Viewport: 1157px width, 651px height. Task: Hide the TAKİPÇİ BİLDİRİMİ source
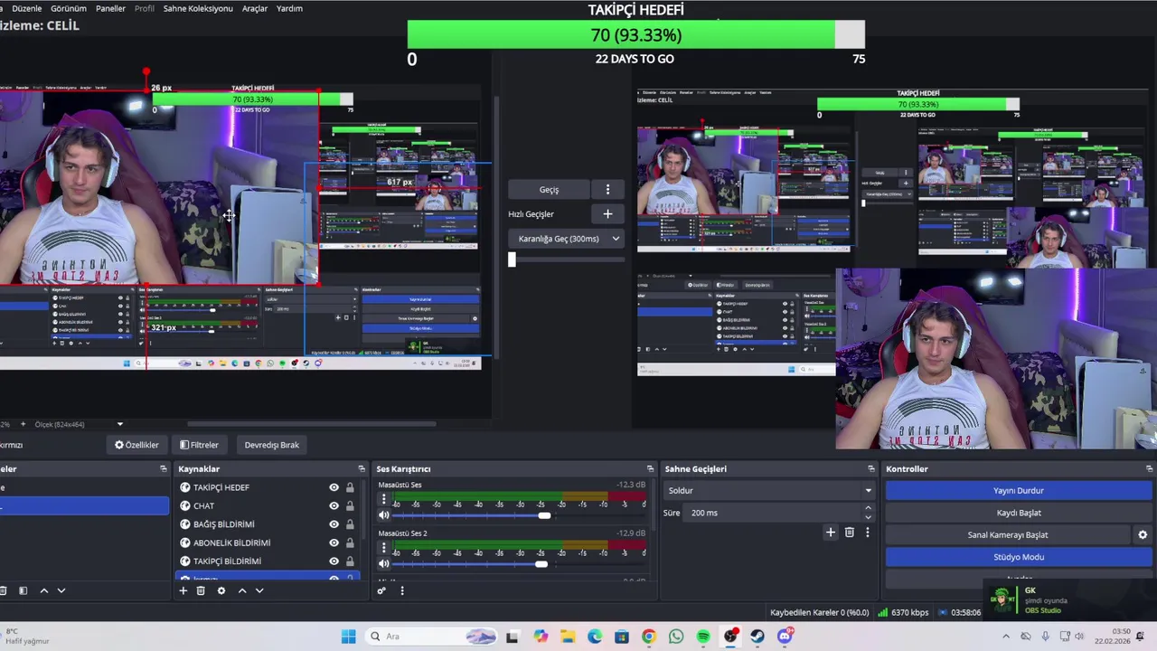coord(334,561)
